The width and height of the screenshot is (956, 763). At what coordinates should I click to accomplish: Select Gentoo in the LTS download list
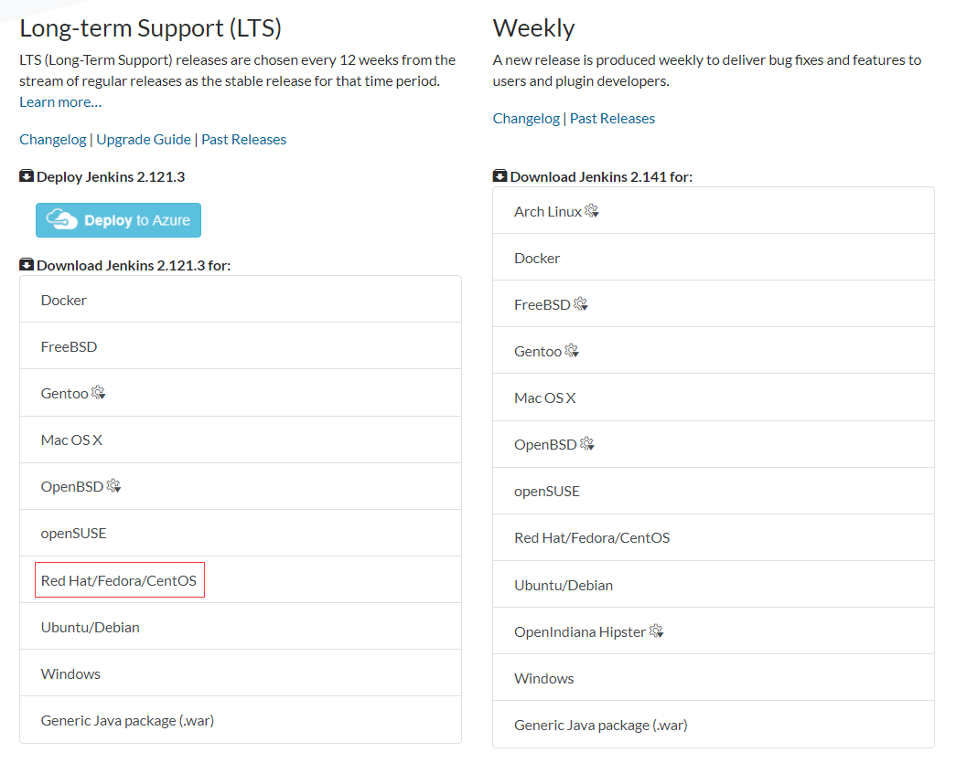[x=241, y=393]
